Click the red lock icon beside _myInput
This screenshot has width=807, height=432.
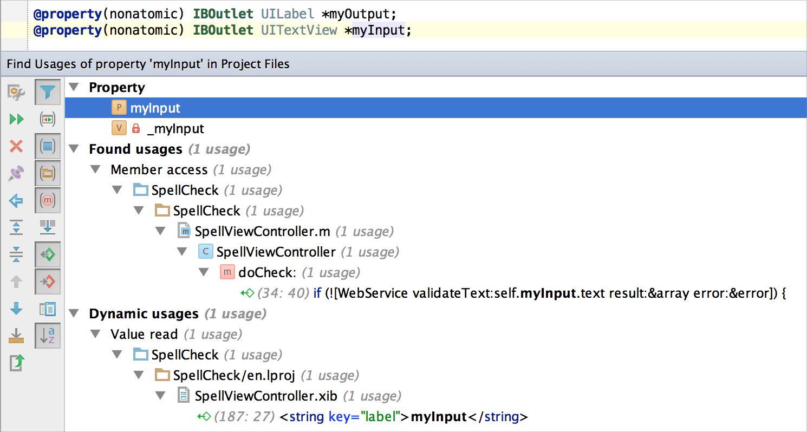pos(136,129)
